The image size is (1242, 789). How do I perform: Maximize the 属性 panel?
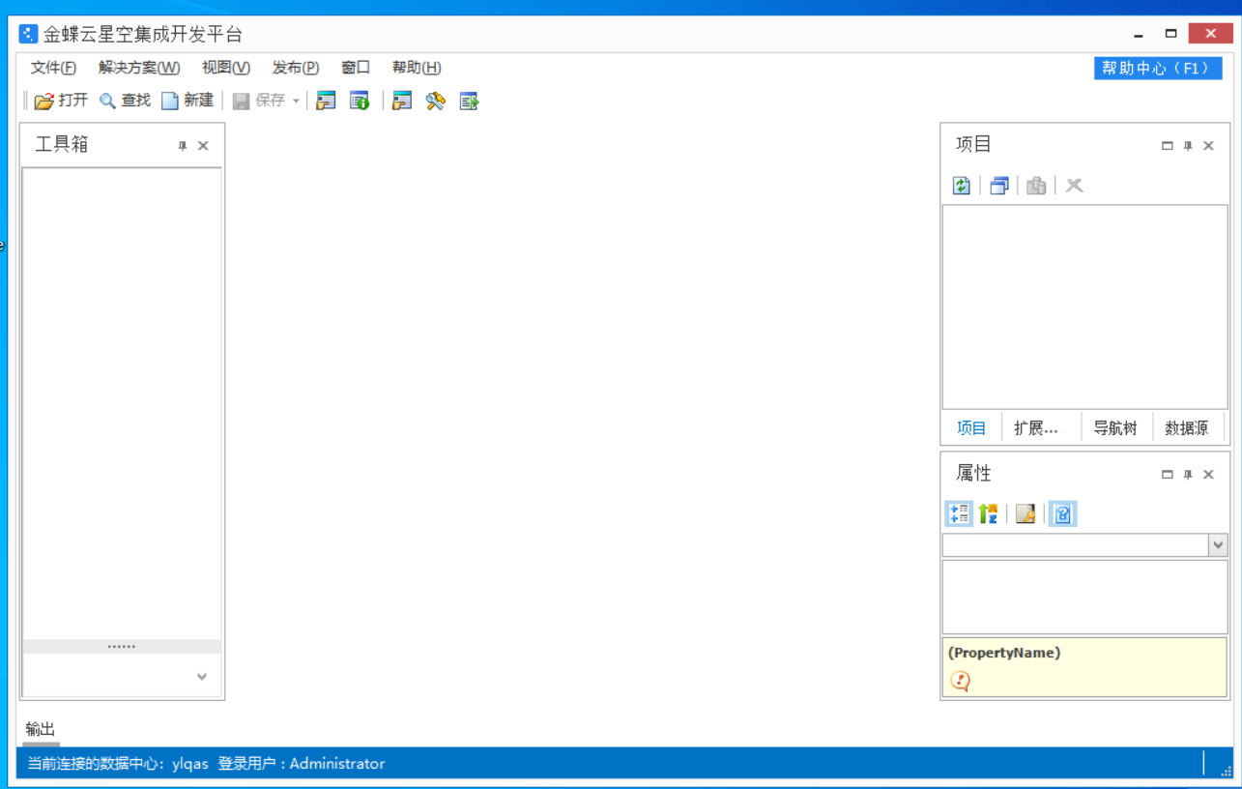[x=1167, y=475]
